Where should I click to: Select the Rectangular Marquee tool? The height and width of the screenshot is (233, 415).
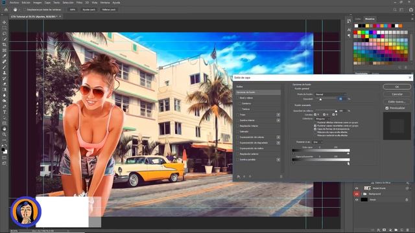click(x=5, y=28)
